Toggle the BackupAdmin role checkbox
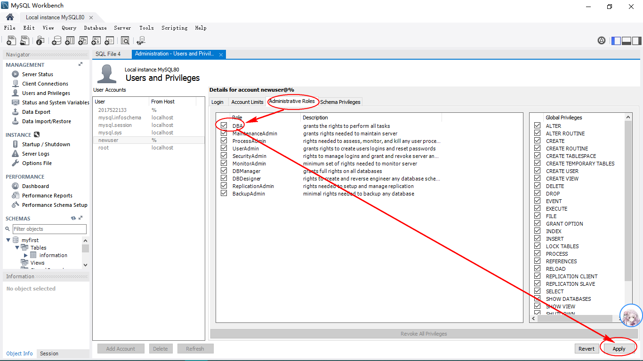Image resolution: width=643 pixels, height=361 pixels. point(224,194)
